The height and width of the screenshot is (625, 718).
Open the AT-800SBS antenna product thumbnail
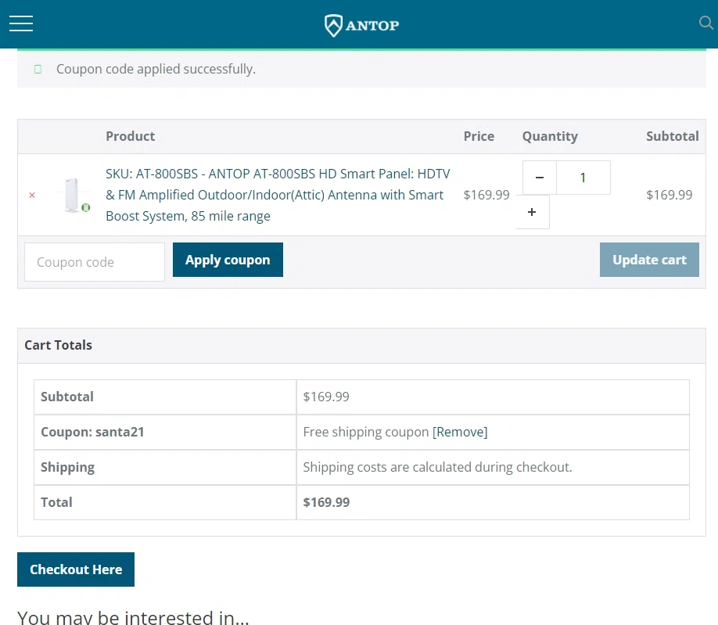point(74,195)
